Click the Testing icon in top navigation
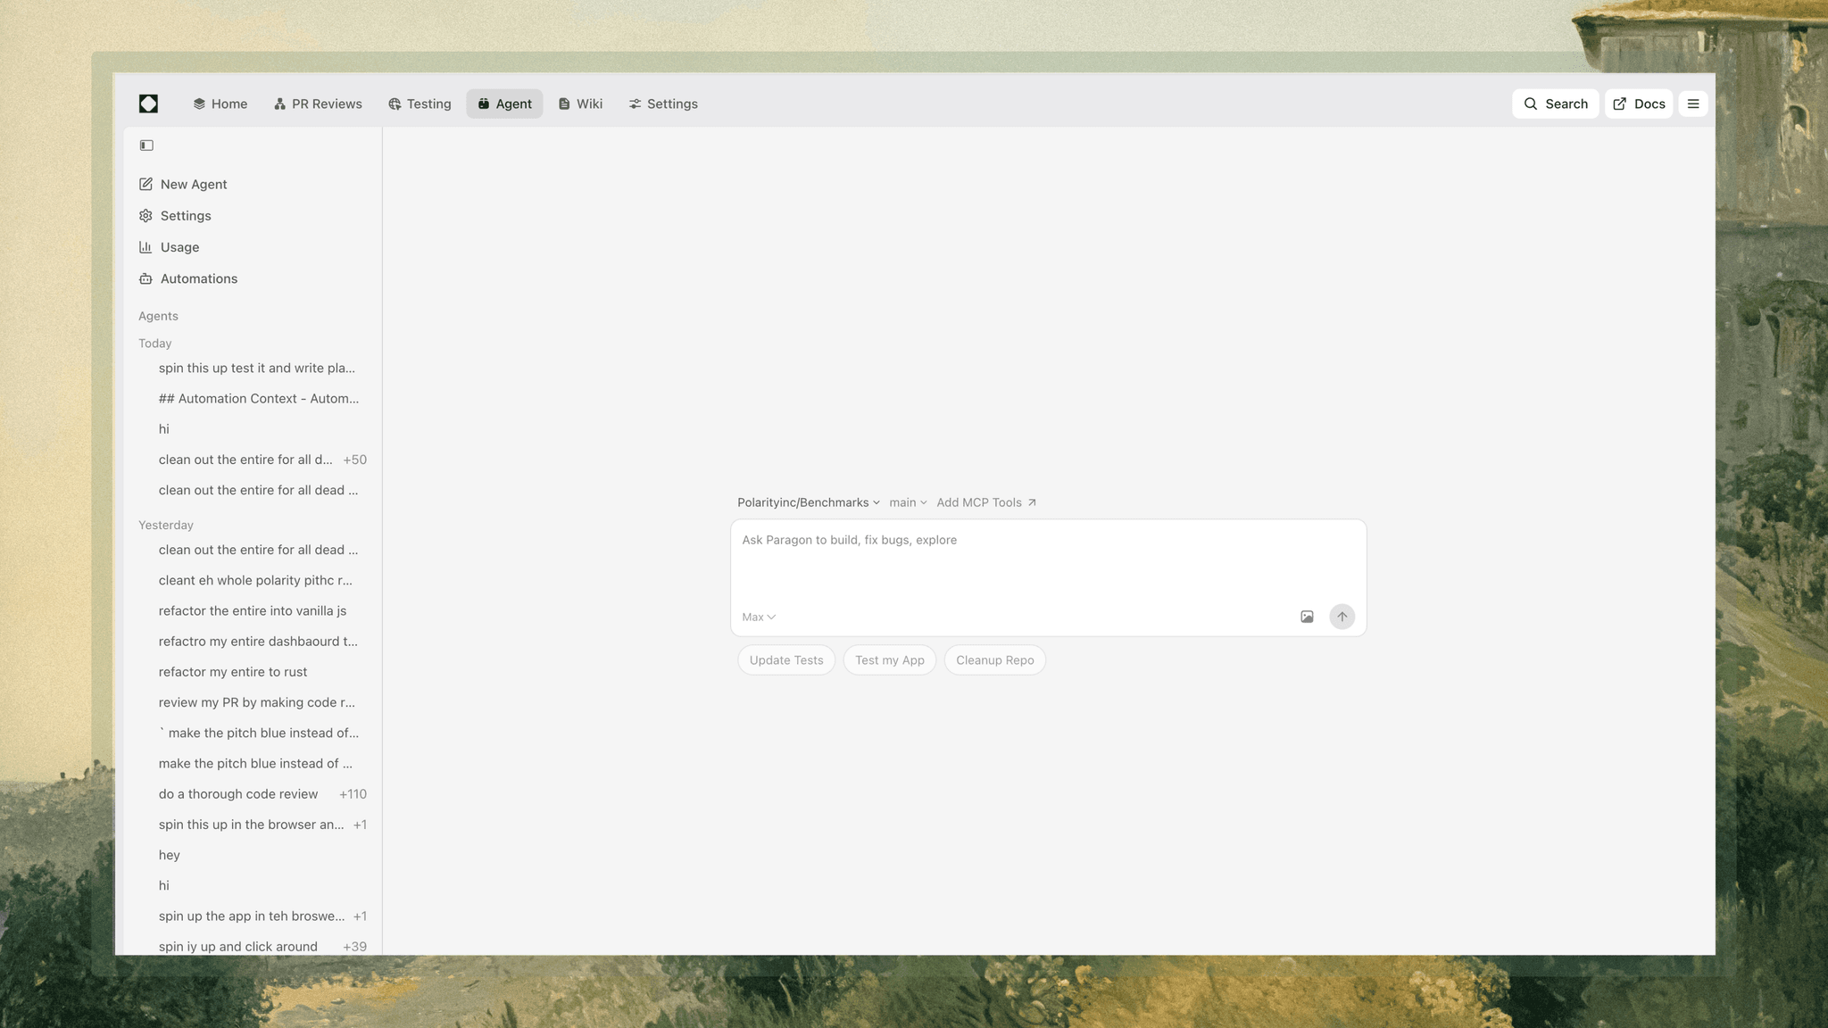This screenshot has height=1028, width=1828. pos(394,104)
